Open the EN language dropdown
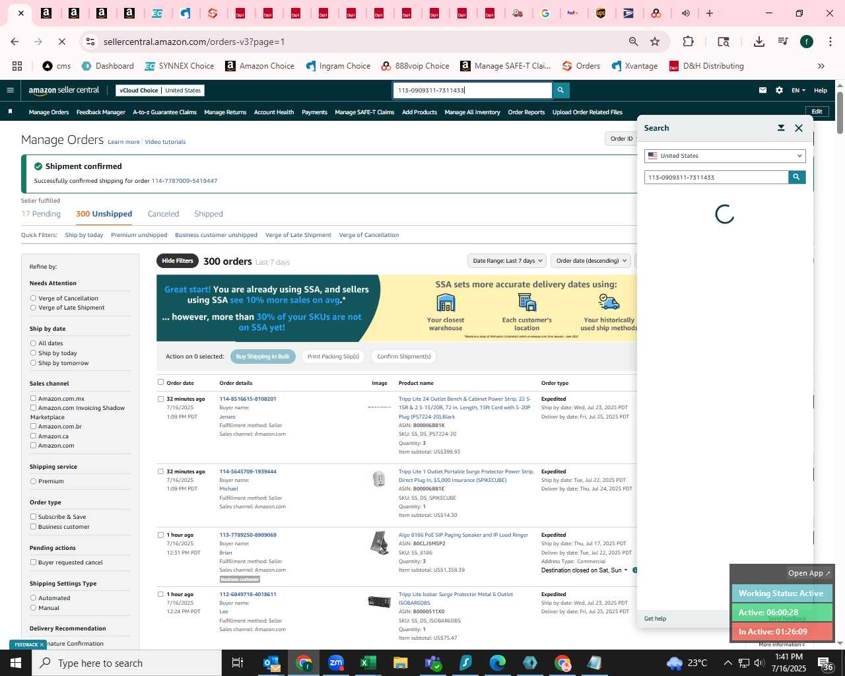This screenshot has height=676, width=845. [798, 90]
